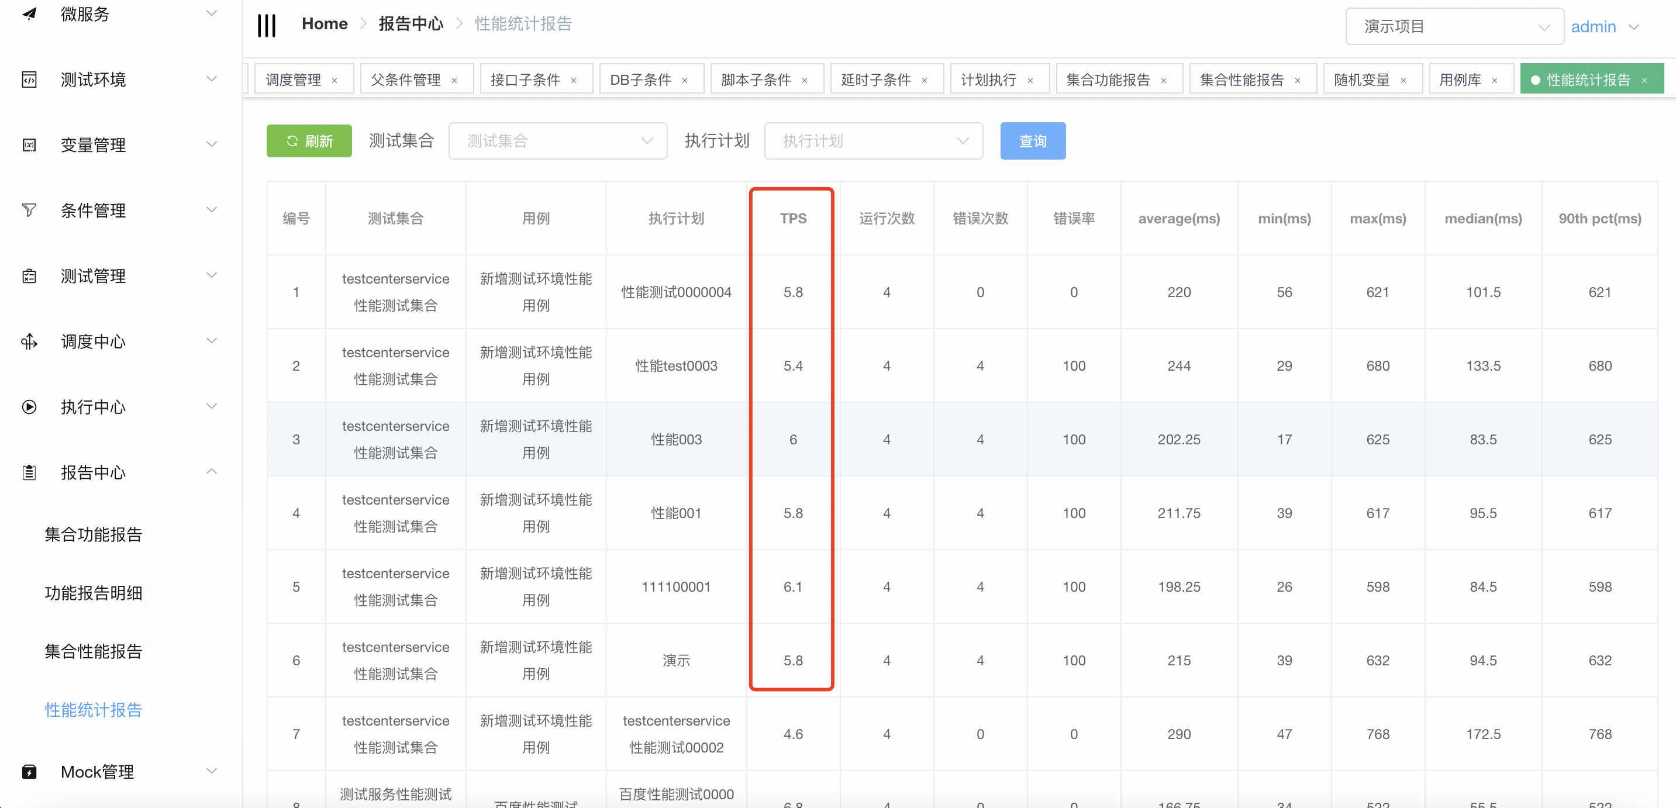Close the 脚本子条件 tab
This screenshot has height=808, width=1676.
804,81
